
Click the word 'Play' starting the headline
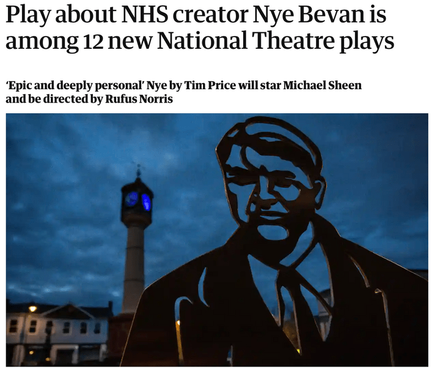(x=28, y=16)
